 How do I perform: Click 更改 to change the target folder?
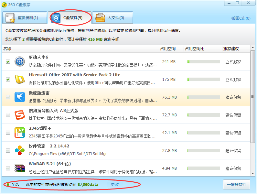point(114,185)
